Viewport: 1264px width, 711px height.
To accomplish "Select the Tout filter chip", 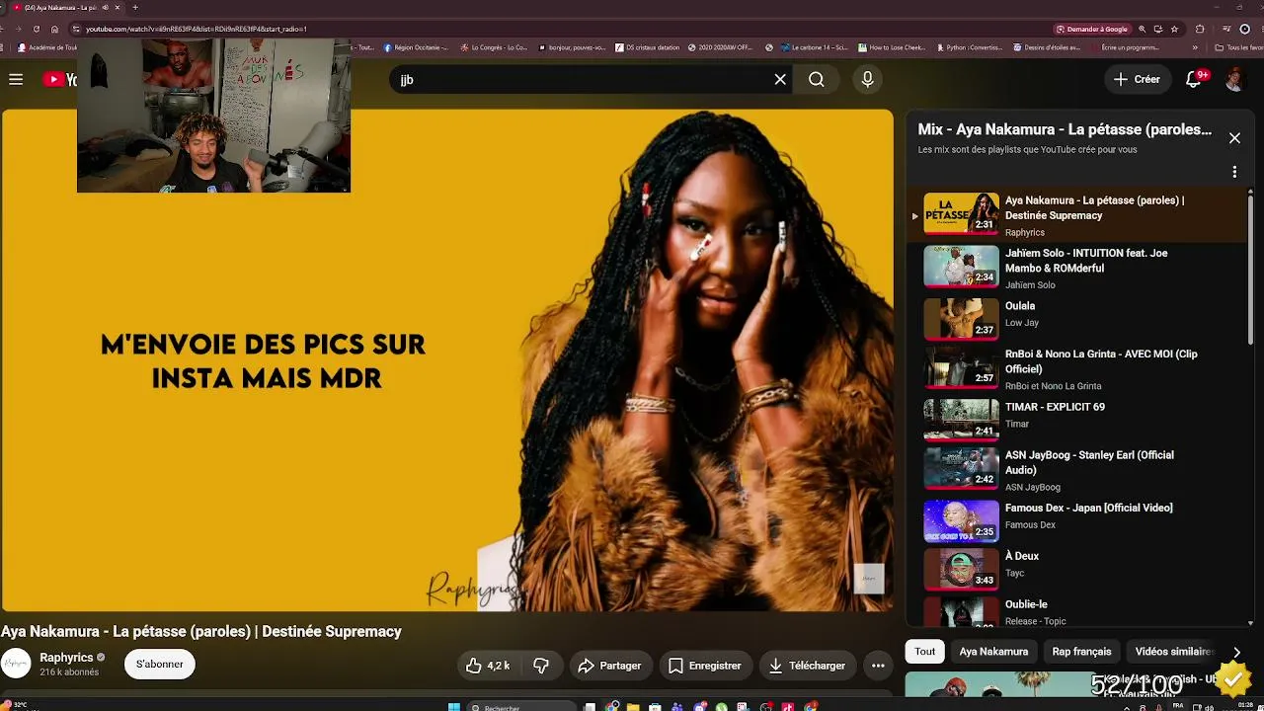I will (x=925, y=652).
